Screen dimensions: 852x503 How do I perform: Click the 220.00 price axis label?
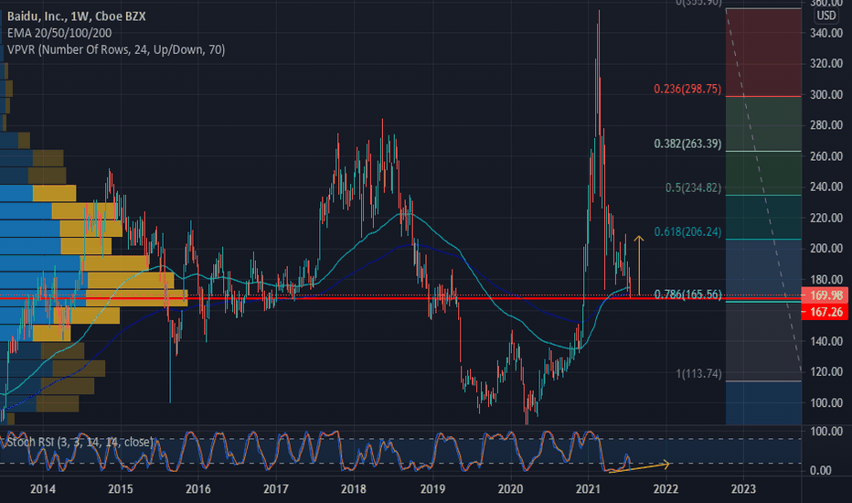tap(825, 218)
